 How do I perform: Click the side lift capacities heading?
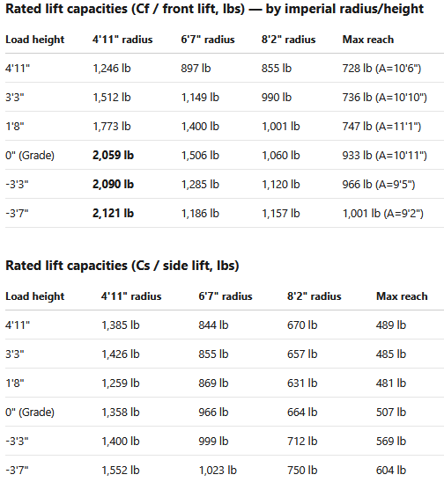[x=122, y=266]
